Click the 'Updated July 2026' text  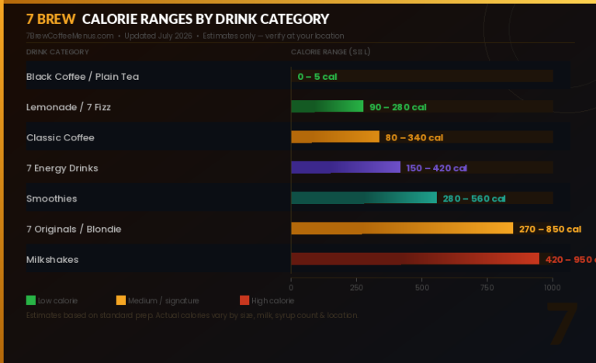[158, 36]
